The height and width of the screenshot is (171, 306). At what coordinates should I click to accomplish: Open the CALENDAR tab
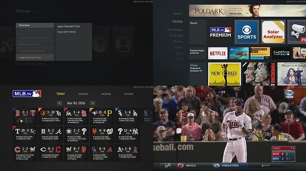[106, 94]
